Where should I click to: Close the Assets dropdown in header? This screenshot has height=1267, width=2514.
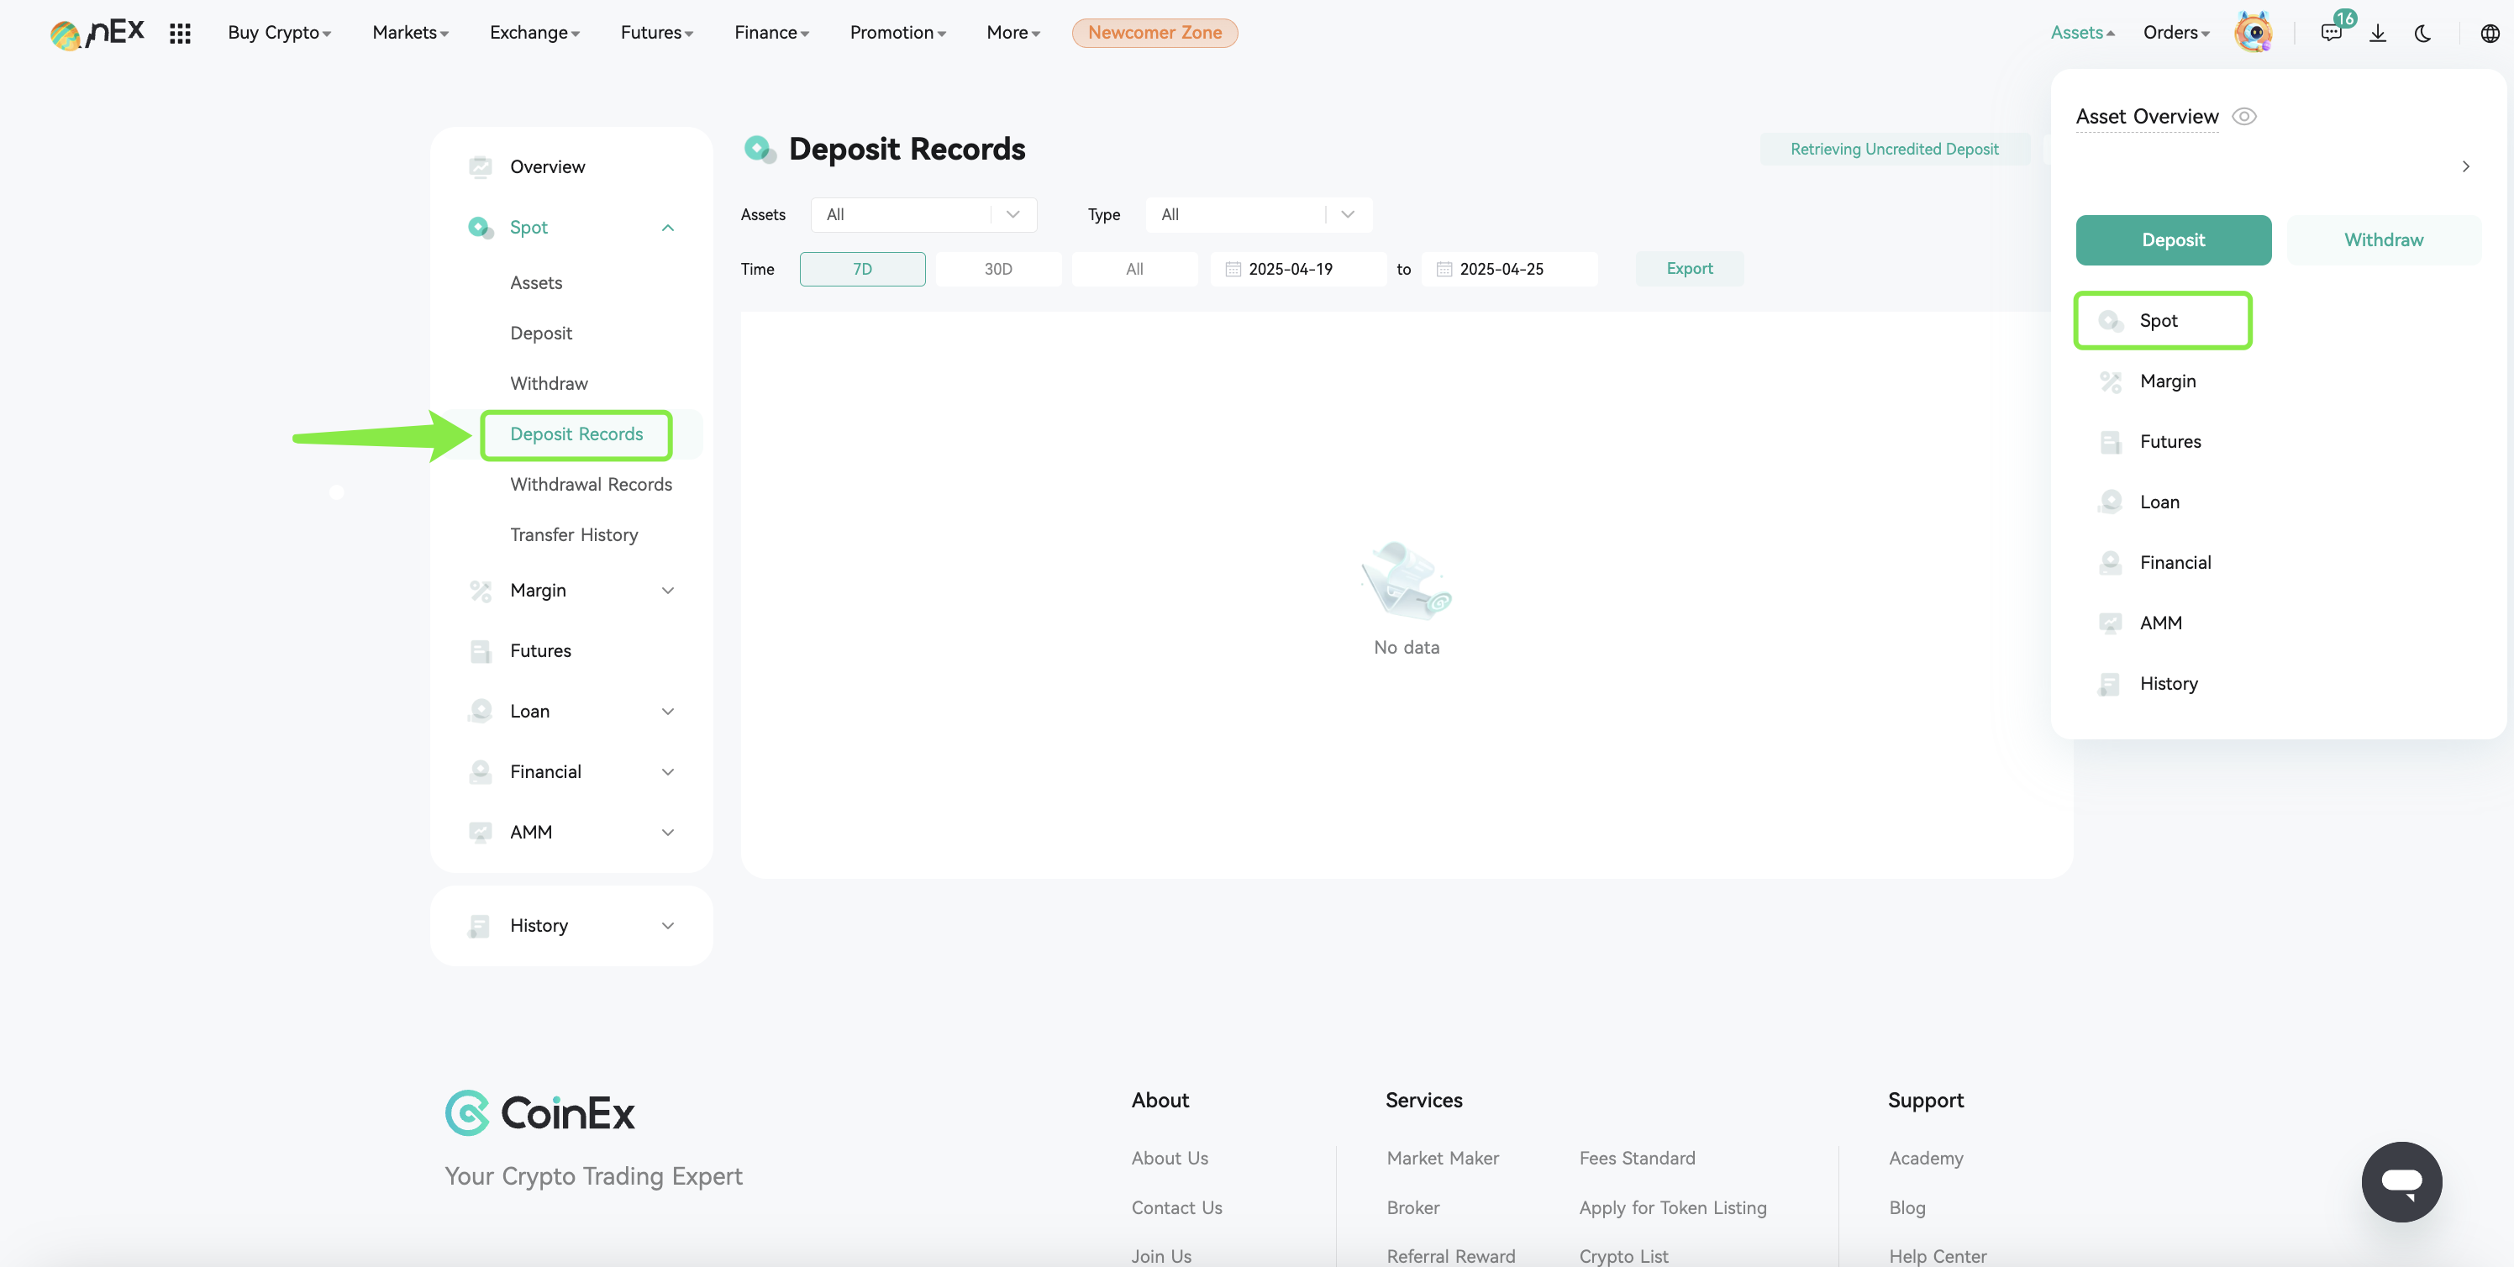tap(2081, 34)
